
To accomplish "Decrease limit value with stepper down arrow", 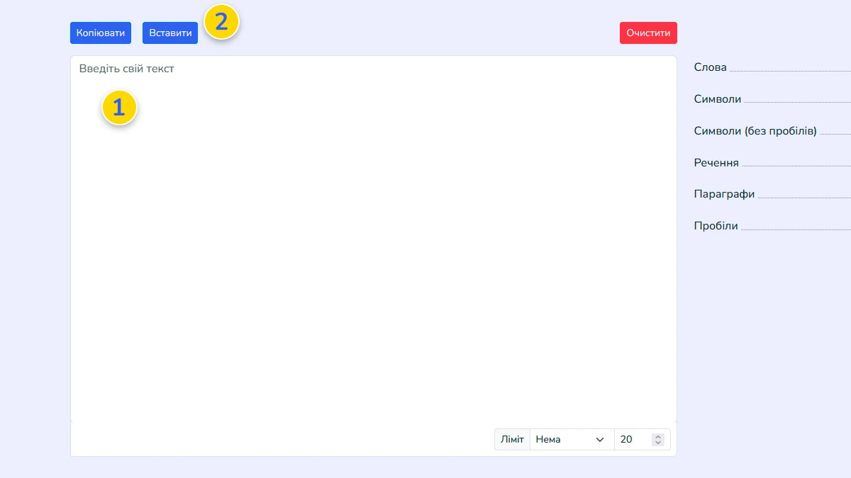I will pyautogui.click(x=658, y=443).
